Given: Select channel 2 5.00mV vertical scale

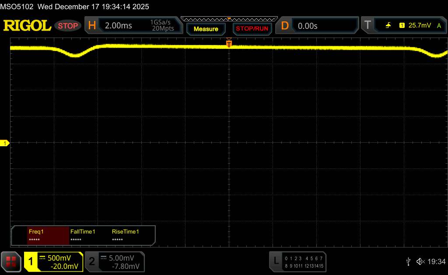Looking at the screenshot, I should pos(122,258).
